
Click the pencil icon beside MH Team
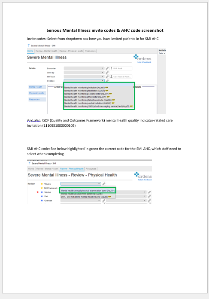point(107,76)
